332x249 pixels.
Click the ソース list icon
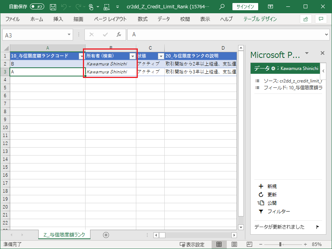[257, 81]
